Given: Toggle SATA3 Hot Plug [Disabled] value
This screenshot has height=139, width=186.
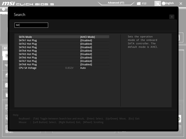Looking at the screenshot, I should [x=86, y=47].
